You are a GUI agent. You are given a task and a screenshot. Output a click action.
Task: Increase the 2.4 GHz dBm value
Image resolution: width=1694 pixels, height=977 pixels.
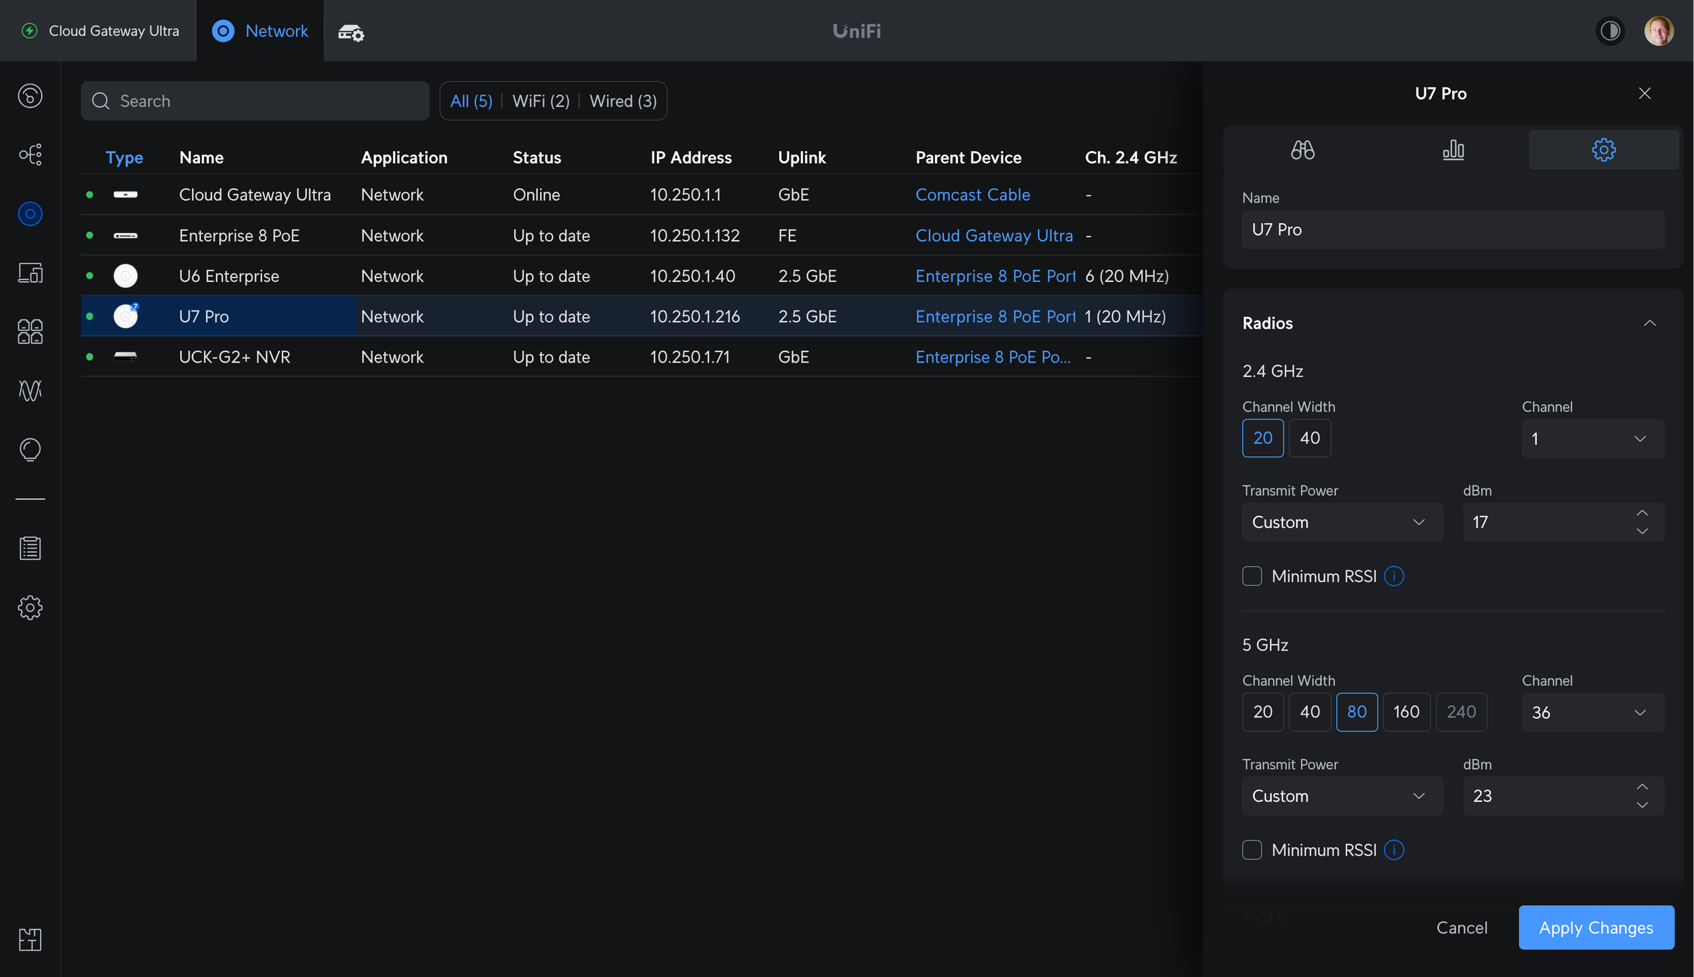[x=1643, y=513]
